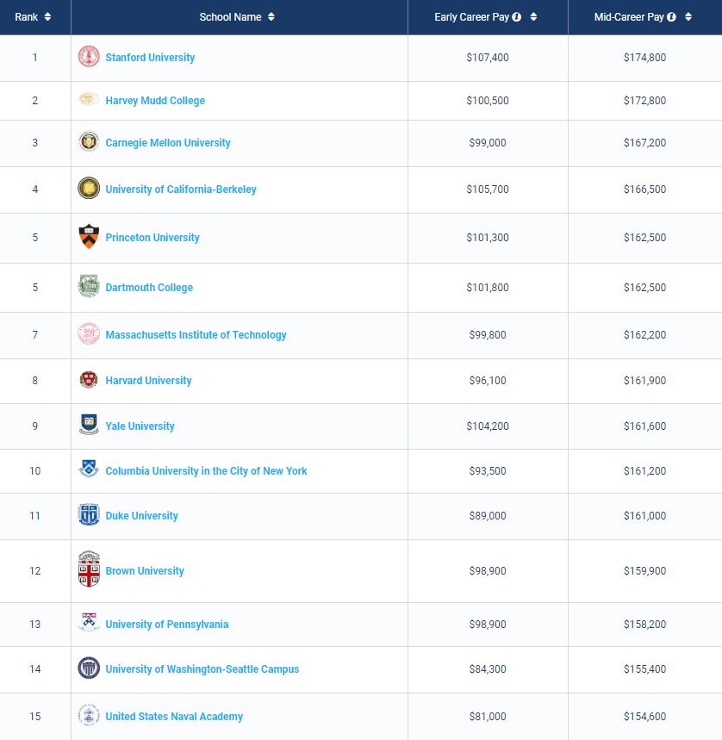Open the Yale University link
The width and height of the screenshot is (722, 740).
(140, 426)
